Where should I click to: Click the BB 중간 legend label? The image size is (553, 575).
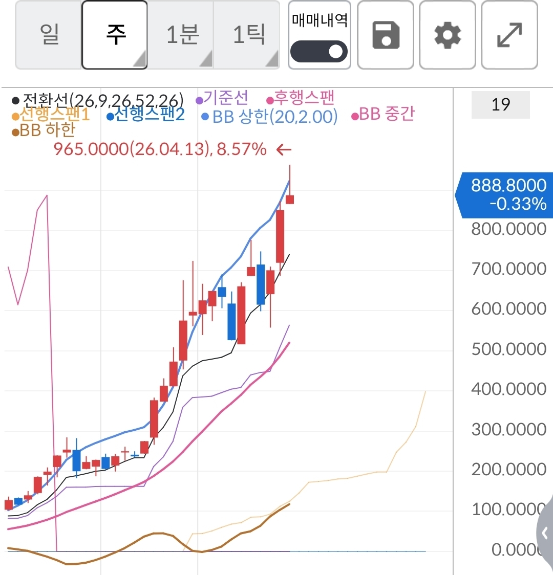tap(387, 115)
